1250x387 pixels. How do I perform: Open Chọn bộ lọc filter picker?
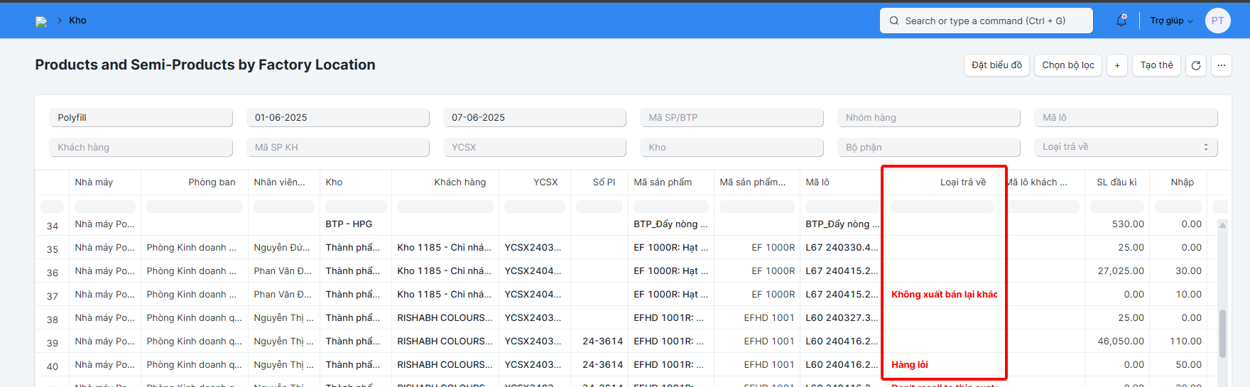pyautogui.click(x=1067, y=65)
